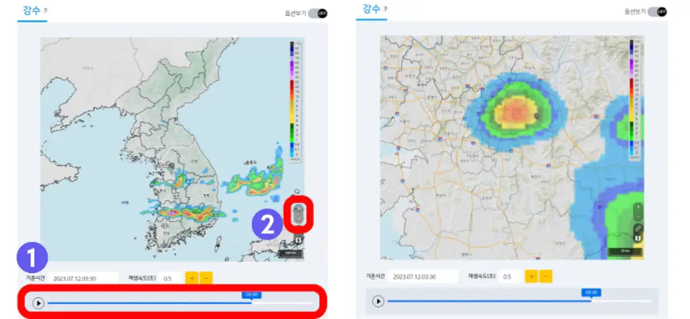Zoom in on the nationwide map in left panel
Screen dimensions: 690x319
[x=298, y=208]
